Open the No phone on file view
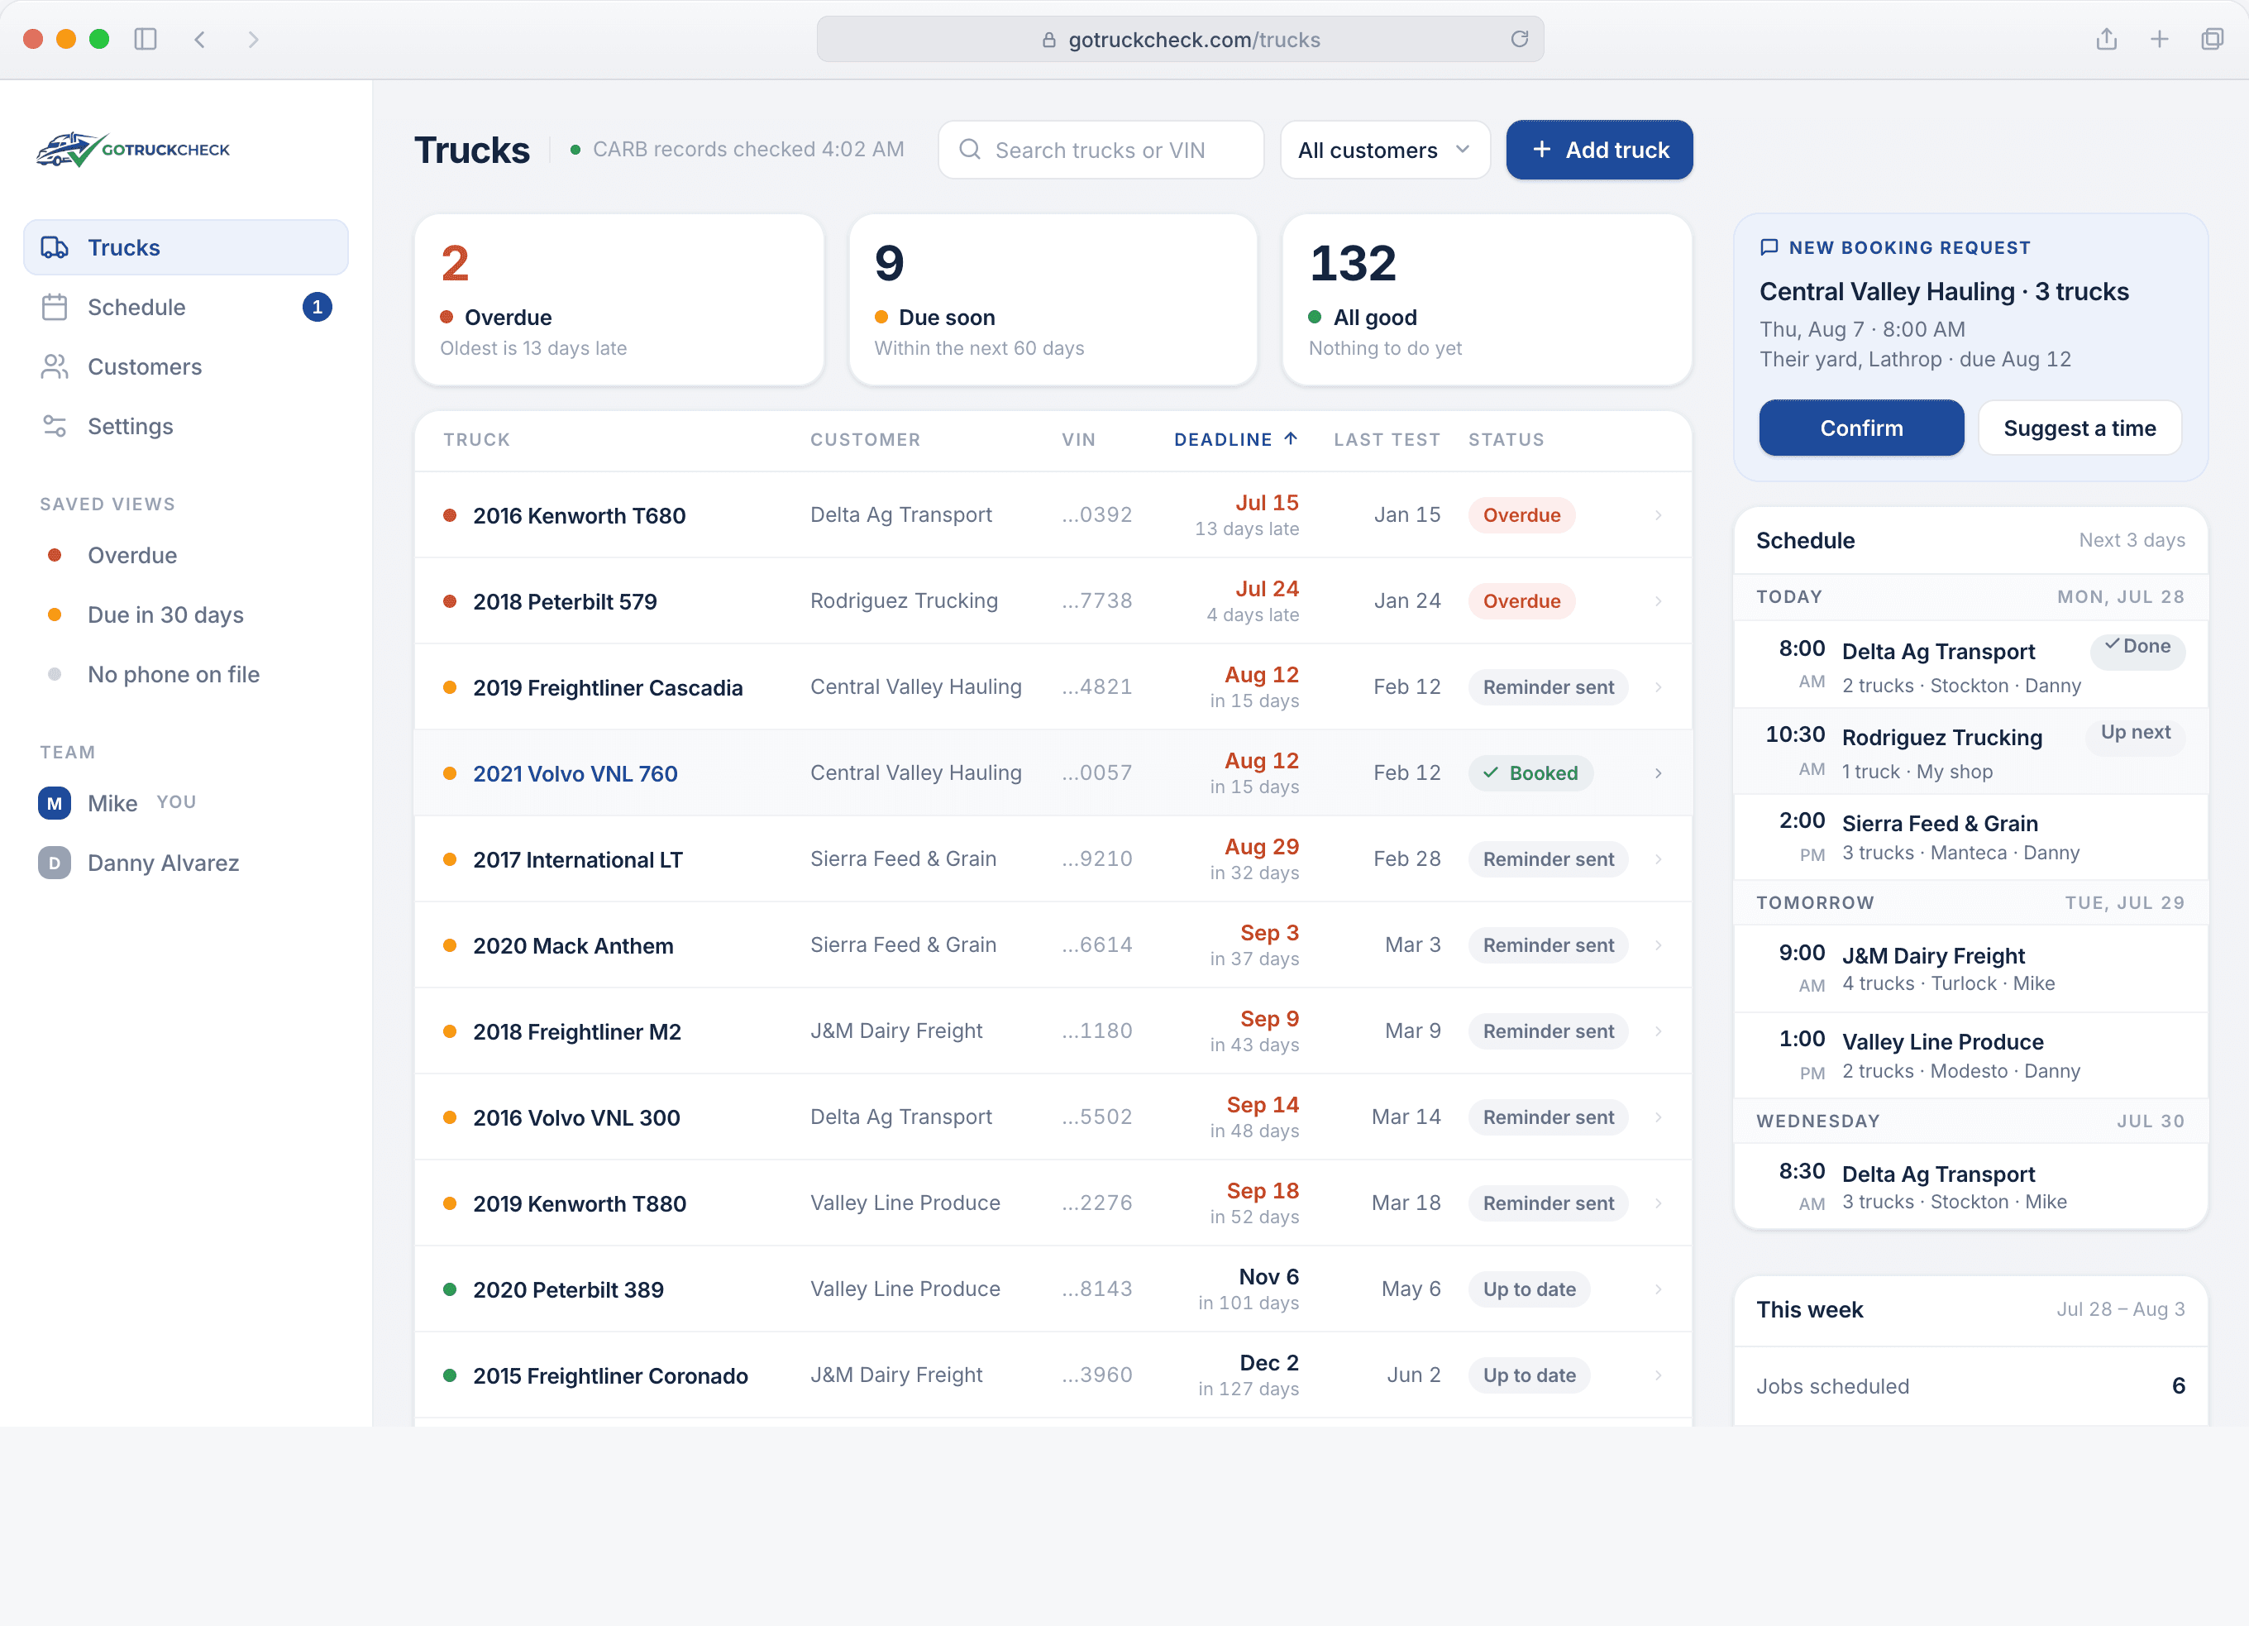 185,673
